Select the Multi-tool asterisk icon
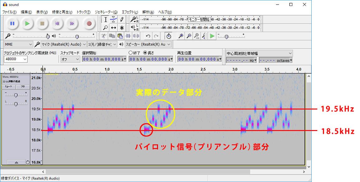360x182 pixels. point(122,27)
